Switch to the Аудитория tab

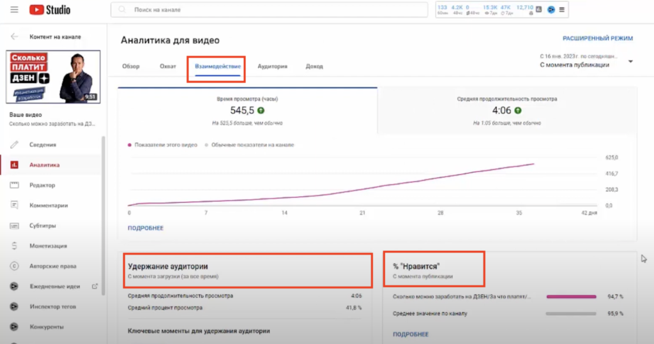coord(272,66)
